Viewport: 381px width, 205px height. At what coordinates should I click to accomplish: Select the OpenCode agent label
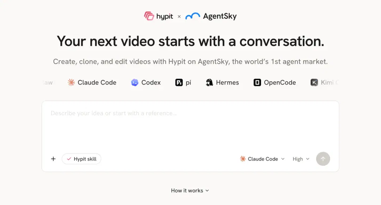[280, 82]
